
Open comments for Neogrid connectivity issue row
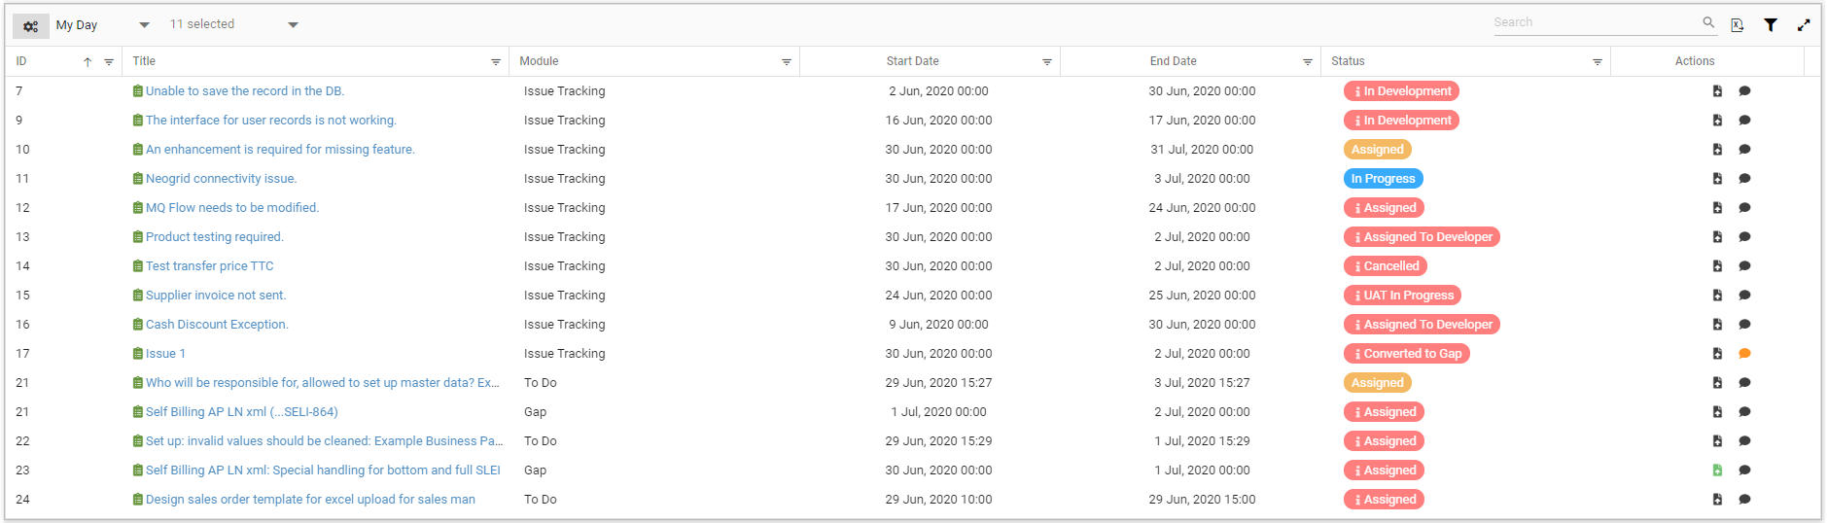point(1744,179)
